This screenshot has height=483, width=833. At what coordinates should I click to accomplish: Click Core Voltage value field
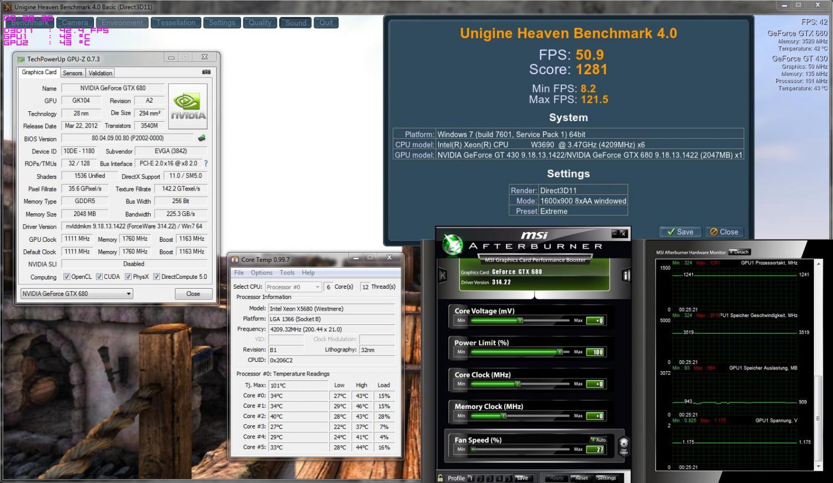595,320
